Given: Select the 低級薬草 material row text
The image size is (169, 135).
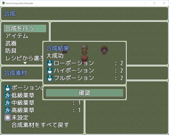Looking at the screenshot, I should pos(23,95).
